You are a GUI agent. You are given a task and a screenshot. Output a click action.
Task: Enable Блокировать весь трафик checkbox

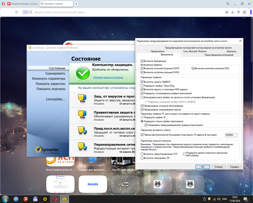click(x=142, y=97)
